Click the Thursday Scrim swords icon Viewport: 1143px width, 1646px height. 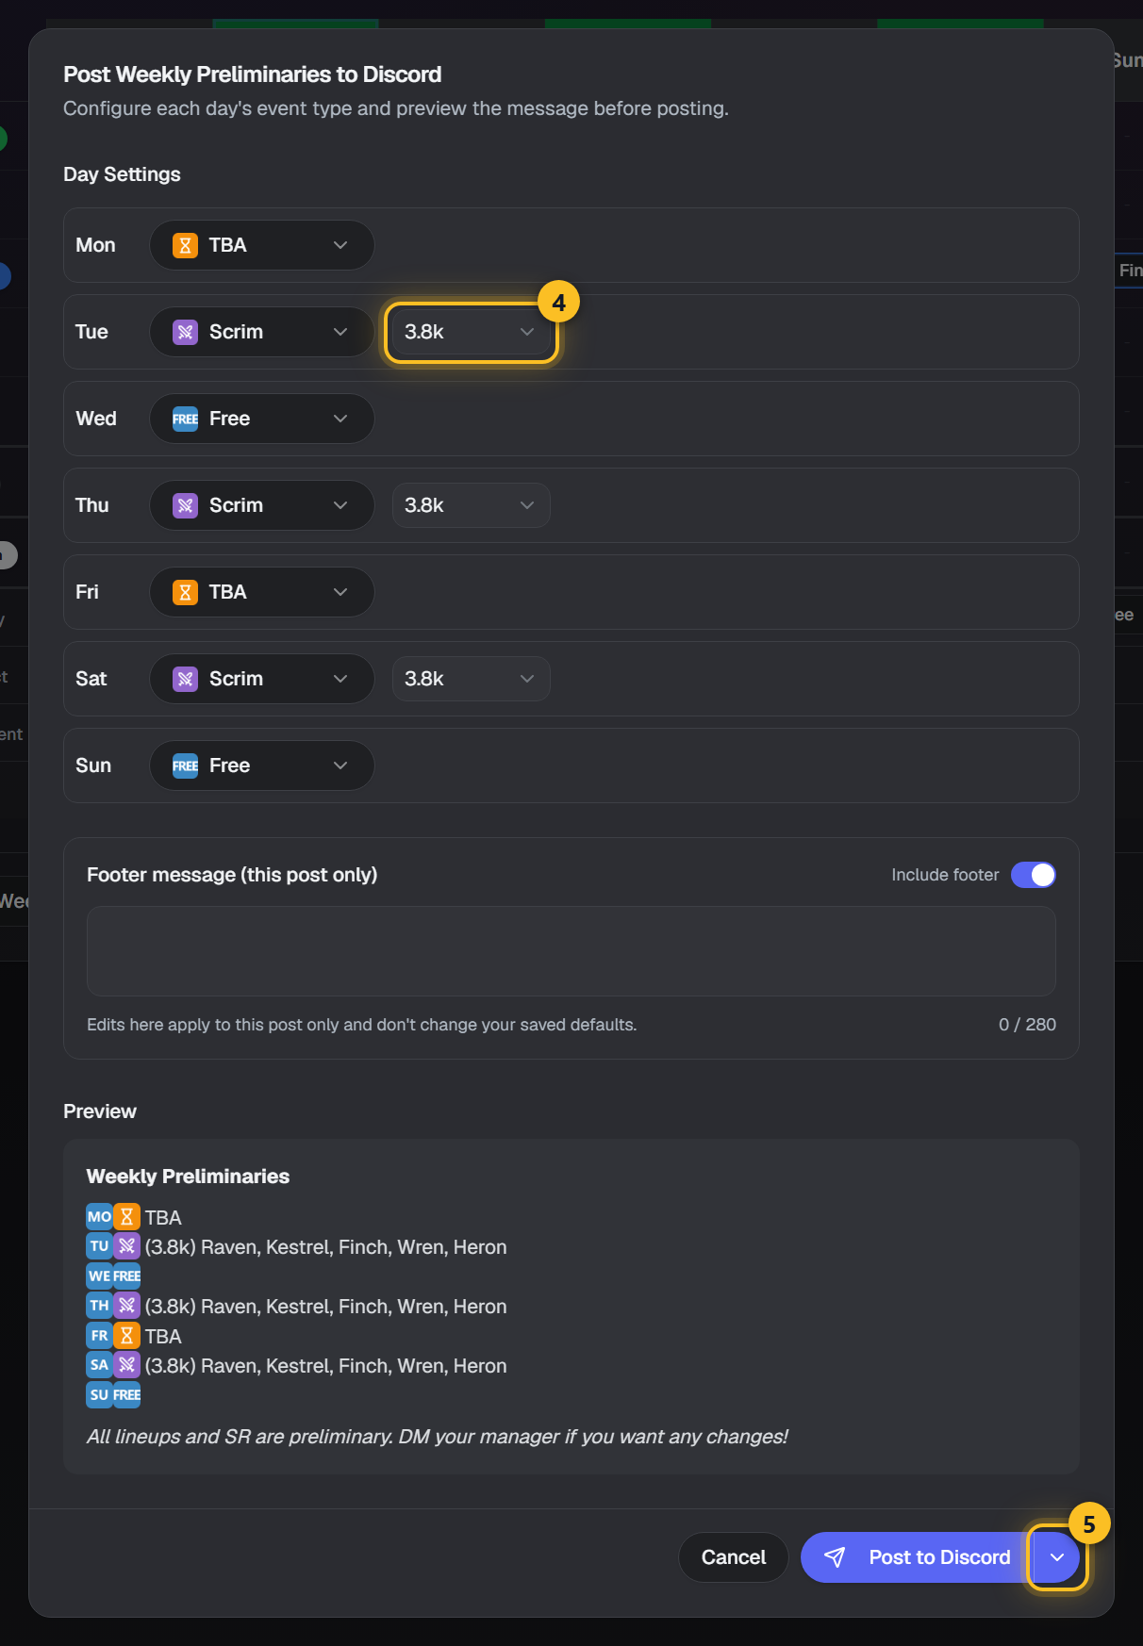pos(185,505)
